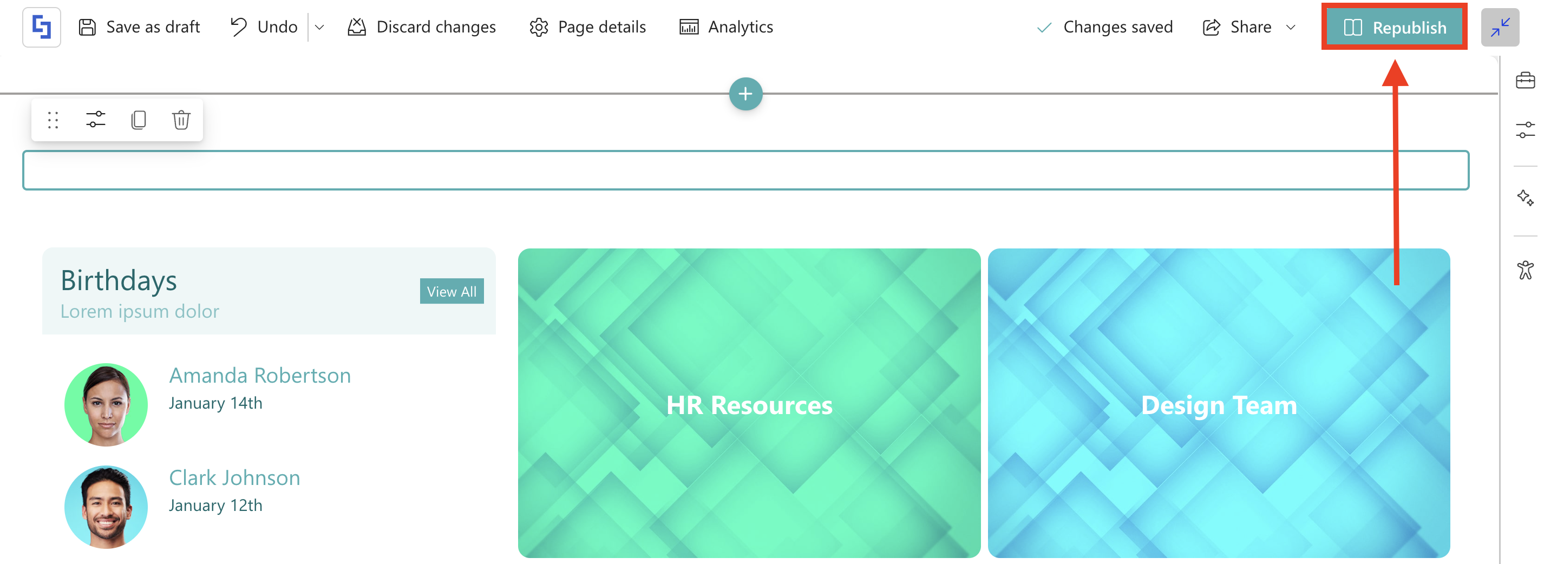Viewport: 1544px width, 564px height.
Task: Add a new section with plus button
Action: (745, 94)
